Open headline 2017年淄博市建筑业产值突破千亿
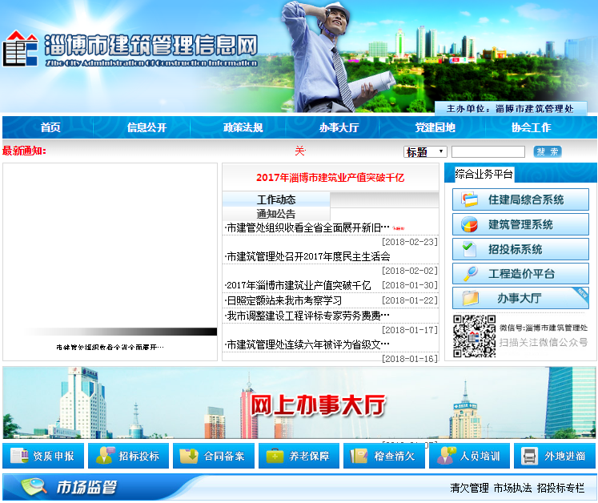The image size is (598, 503). [x=330, y=178]
